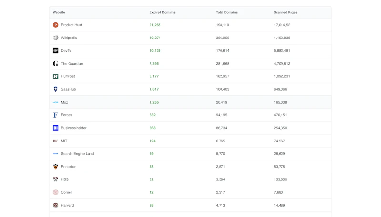Open the DevTo website entry
The width and height of the screenshot is (381, 217).
tap(66, 50)
